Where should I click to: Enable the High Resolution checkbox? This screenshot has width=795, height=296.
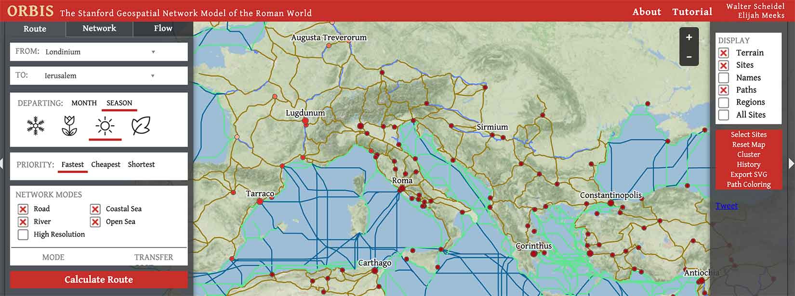(x=23, y=234)
